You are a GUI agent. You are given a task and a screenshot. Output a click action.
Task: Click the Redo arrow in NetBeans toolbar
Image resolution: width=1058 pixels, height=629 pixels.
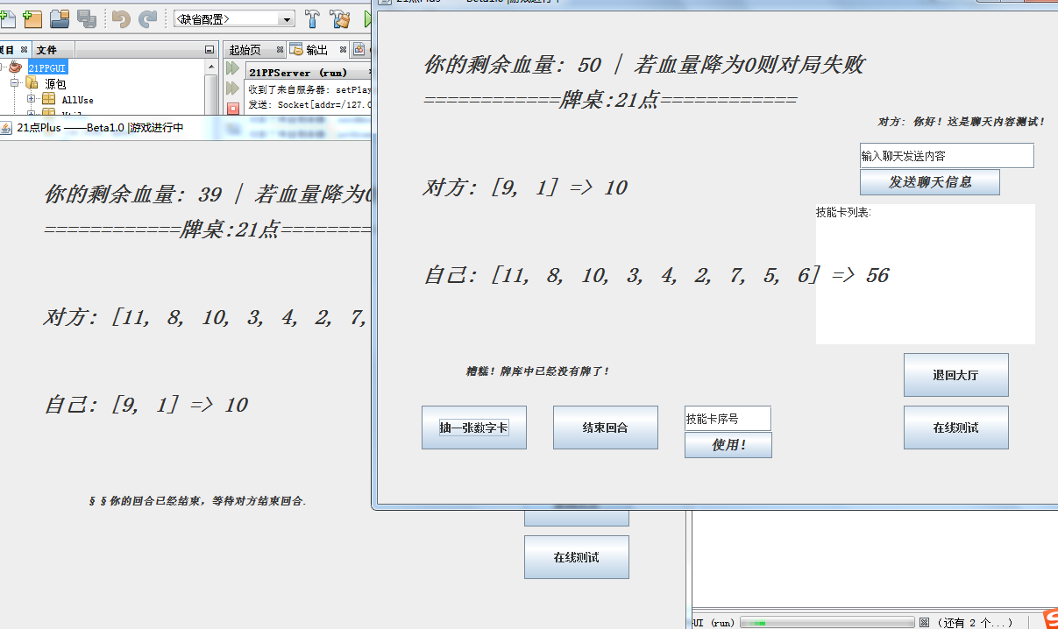pos(148,18)
